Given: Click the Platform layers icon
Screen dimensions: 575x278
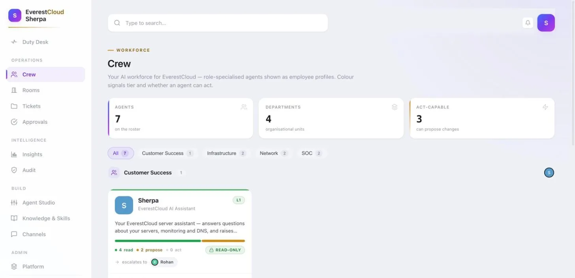Looking at the screenshot, I should [x=14, y=267].
